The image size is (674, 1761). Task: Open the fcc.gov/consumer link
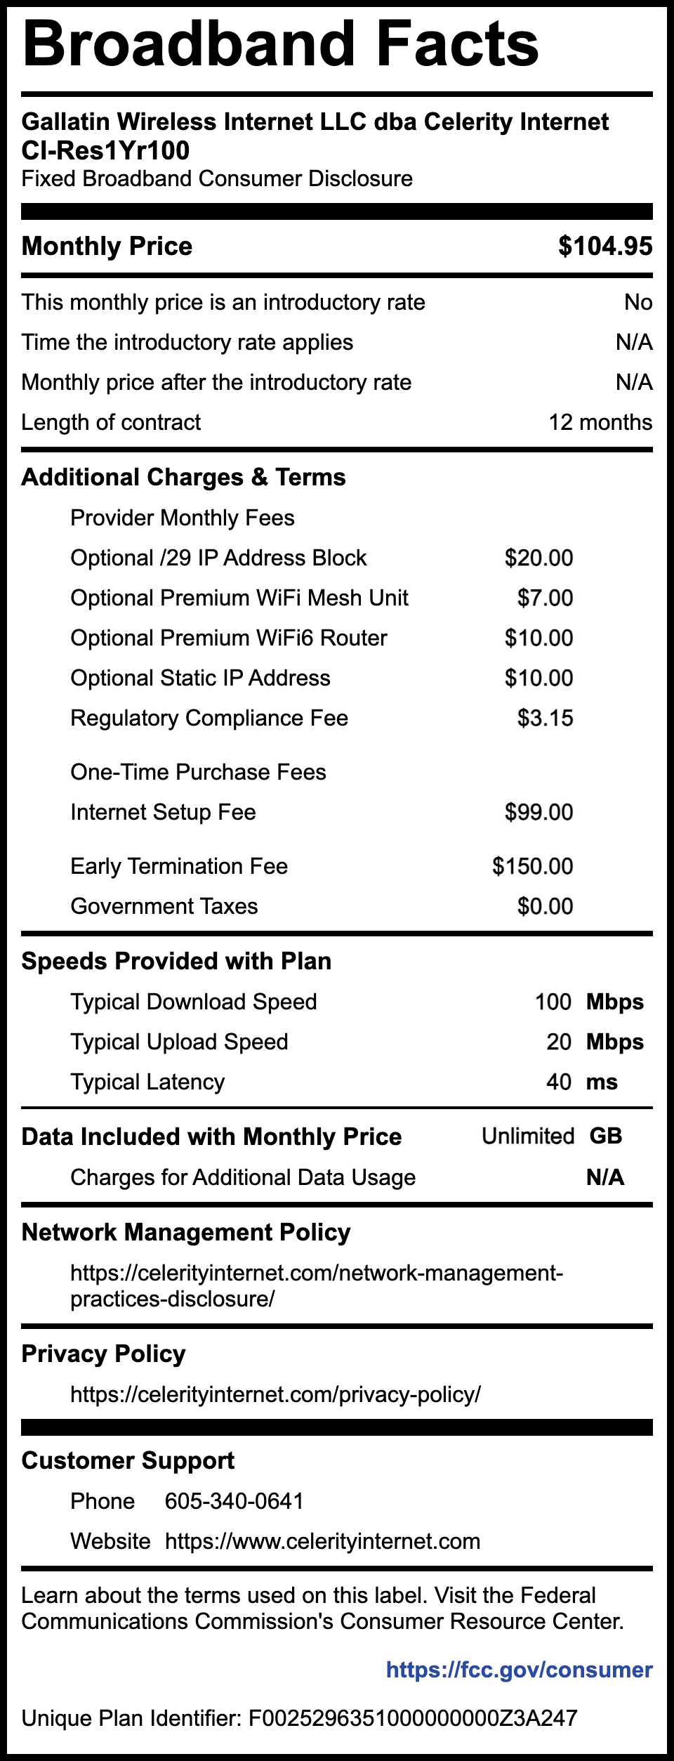519,1670
